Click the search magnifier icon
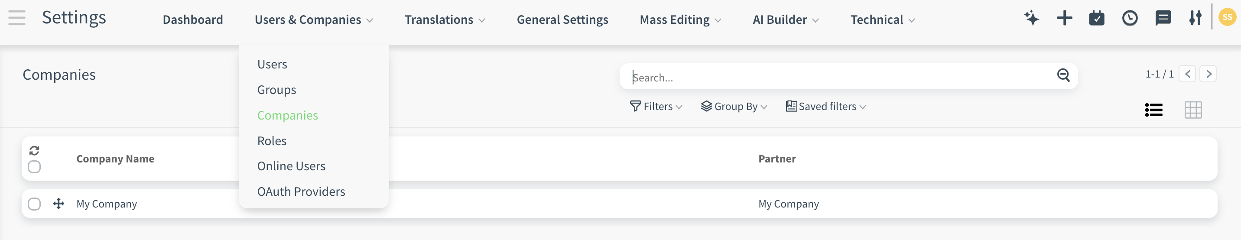The image size is (1241, 240). (x=1063, y=75)
